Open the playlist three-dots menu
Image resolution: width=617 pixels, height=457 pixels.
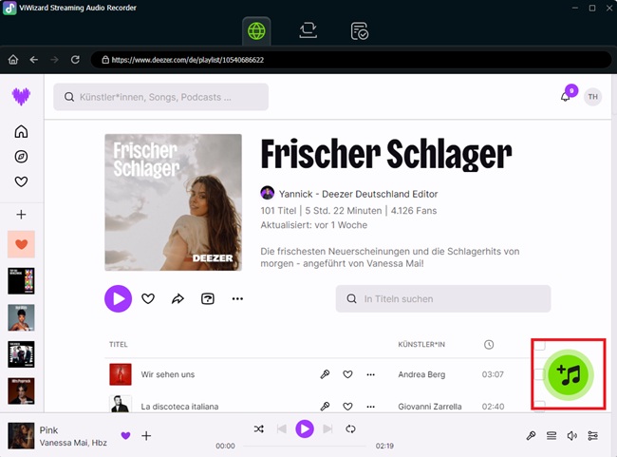pyautogui.click(x=237, y=298)
